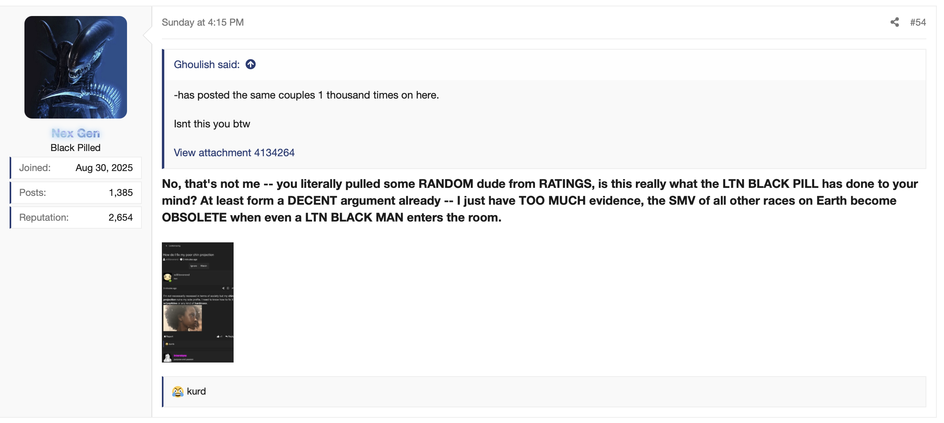Click the Black Pilled user title
The width and height of the screenshot is (944, 423).
(75, 148)
